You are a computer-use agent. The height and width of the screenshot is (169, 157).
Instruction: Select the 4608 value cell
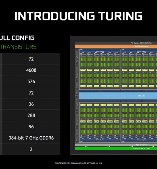(31, 70)
